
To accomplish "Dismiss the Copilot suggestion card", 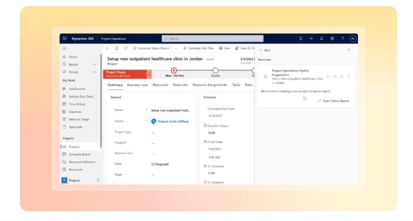I will (348, 77).
